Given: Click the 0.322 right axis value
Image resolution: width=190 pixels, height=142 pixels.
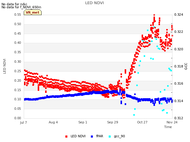Looking at the screenshot, I should (179, 32).
